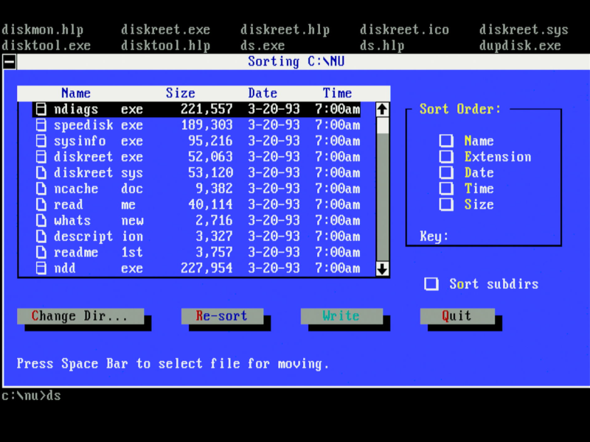Viewport: 590px width, 442px height.
Task: Toggle the Sort subdirs checkbox
Action: pyautogui.click(x=431, y=284)
